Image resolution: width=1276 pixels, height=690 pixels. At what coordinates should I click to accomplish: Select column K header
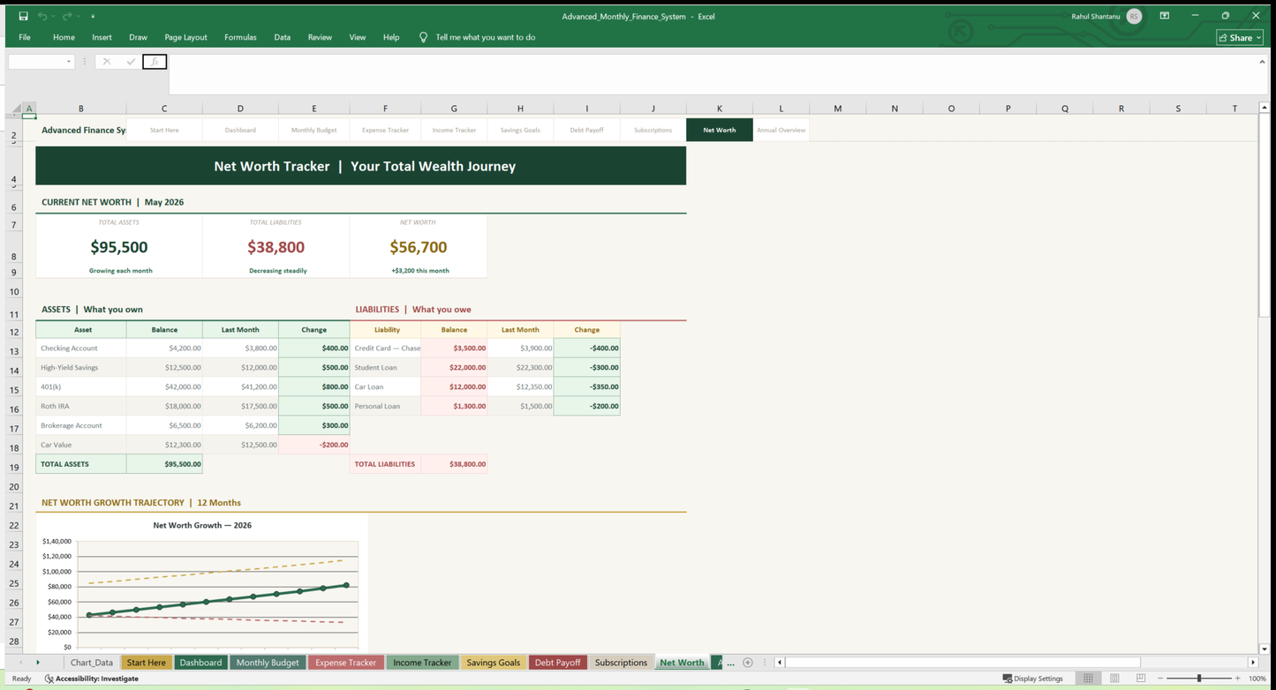(719, 109)
